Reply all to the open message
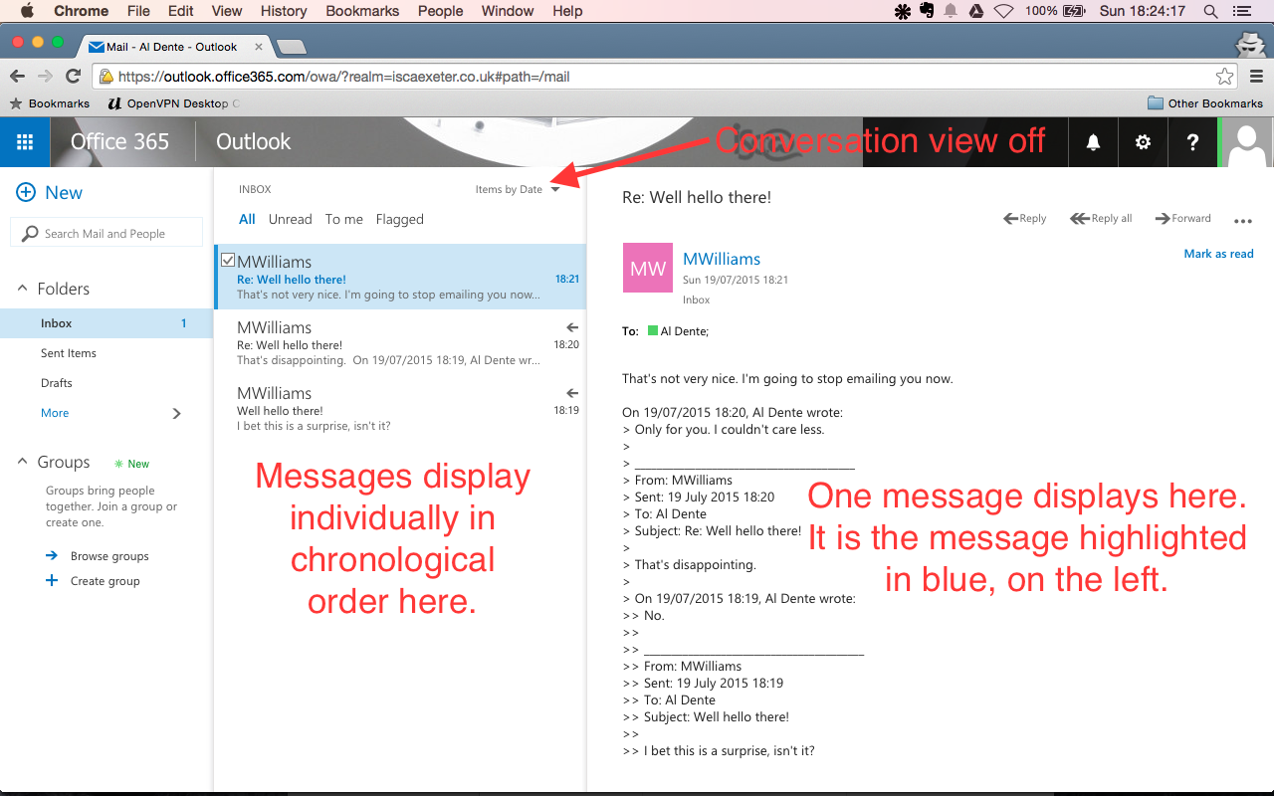Viewport: 1274px width, 796px height. tap(1101, 218)
